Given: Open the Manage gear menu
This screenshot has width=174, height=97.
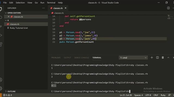Looking at the screenshot, I should pos(1,88).
